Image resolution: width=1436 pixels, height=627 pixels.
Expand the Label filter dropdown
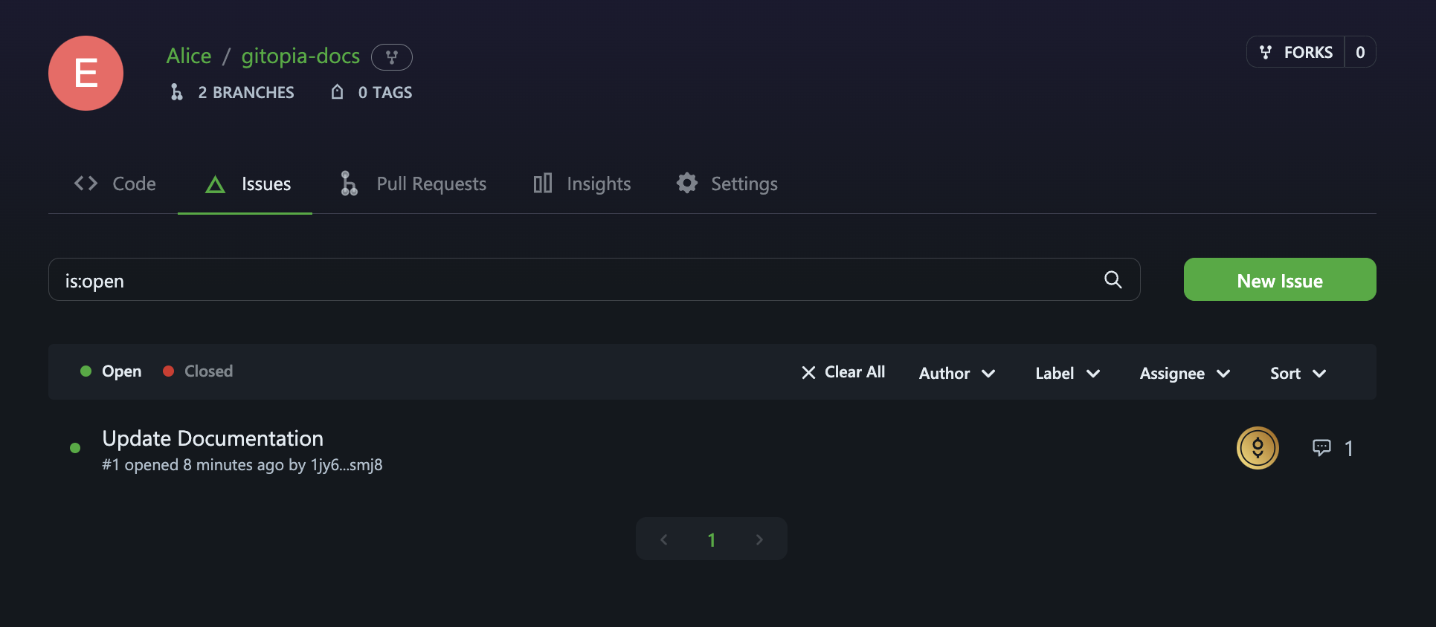(1068, 373)
